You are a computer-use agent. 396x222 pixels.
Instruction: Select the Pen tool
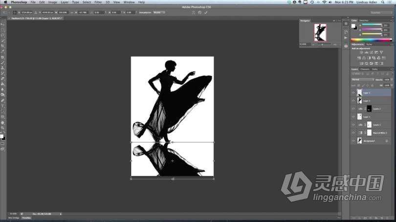[2, 101]
